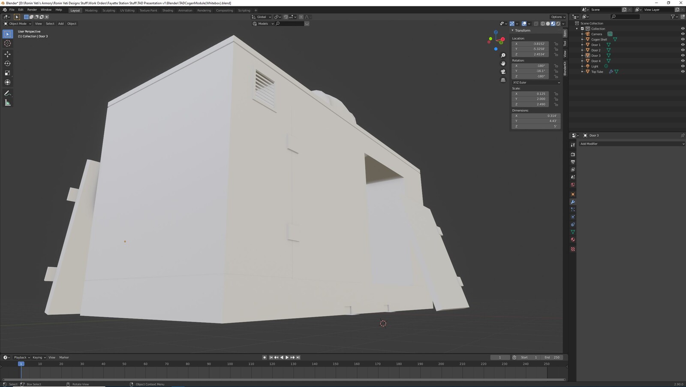Open the Render menu
Viewport: 686px width, 387px height.
click(x=32, y=9)
